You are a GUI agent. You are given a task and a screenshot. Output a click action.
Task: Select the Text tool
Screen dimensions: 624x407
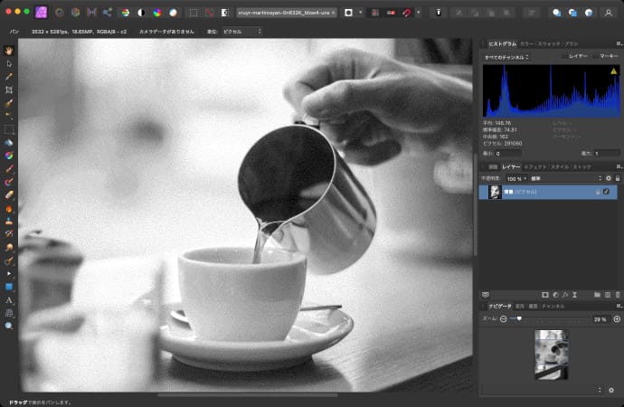[x=9, y=299]
